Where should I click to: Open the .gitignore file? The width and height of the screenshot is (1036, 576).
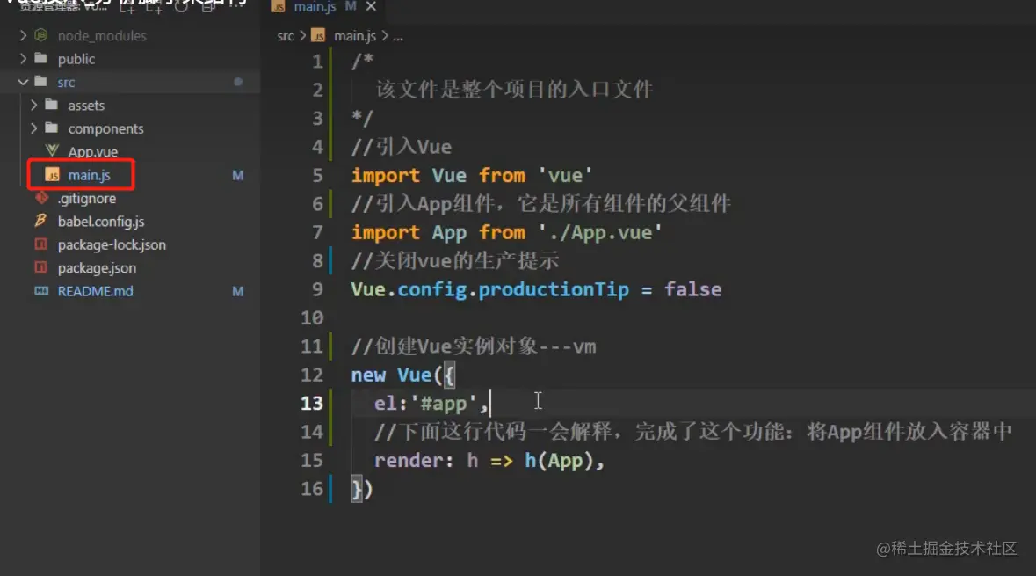pos(87,198)
